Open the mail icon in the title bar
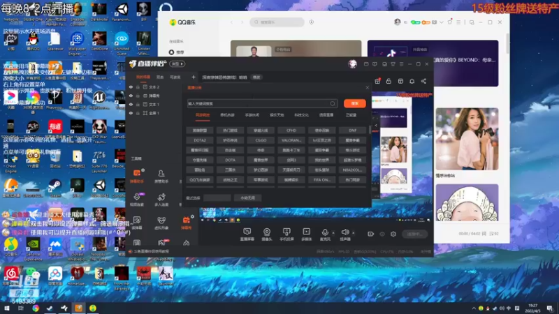The image size is (559, 314). [366, 64]
